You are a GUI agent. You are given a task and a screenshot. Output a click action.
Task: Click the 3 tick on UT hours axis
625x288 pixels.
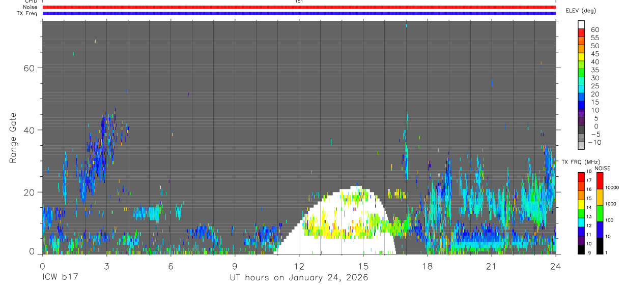106,267
